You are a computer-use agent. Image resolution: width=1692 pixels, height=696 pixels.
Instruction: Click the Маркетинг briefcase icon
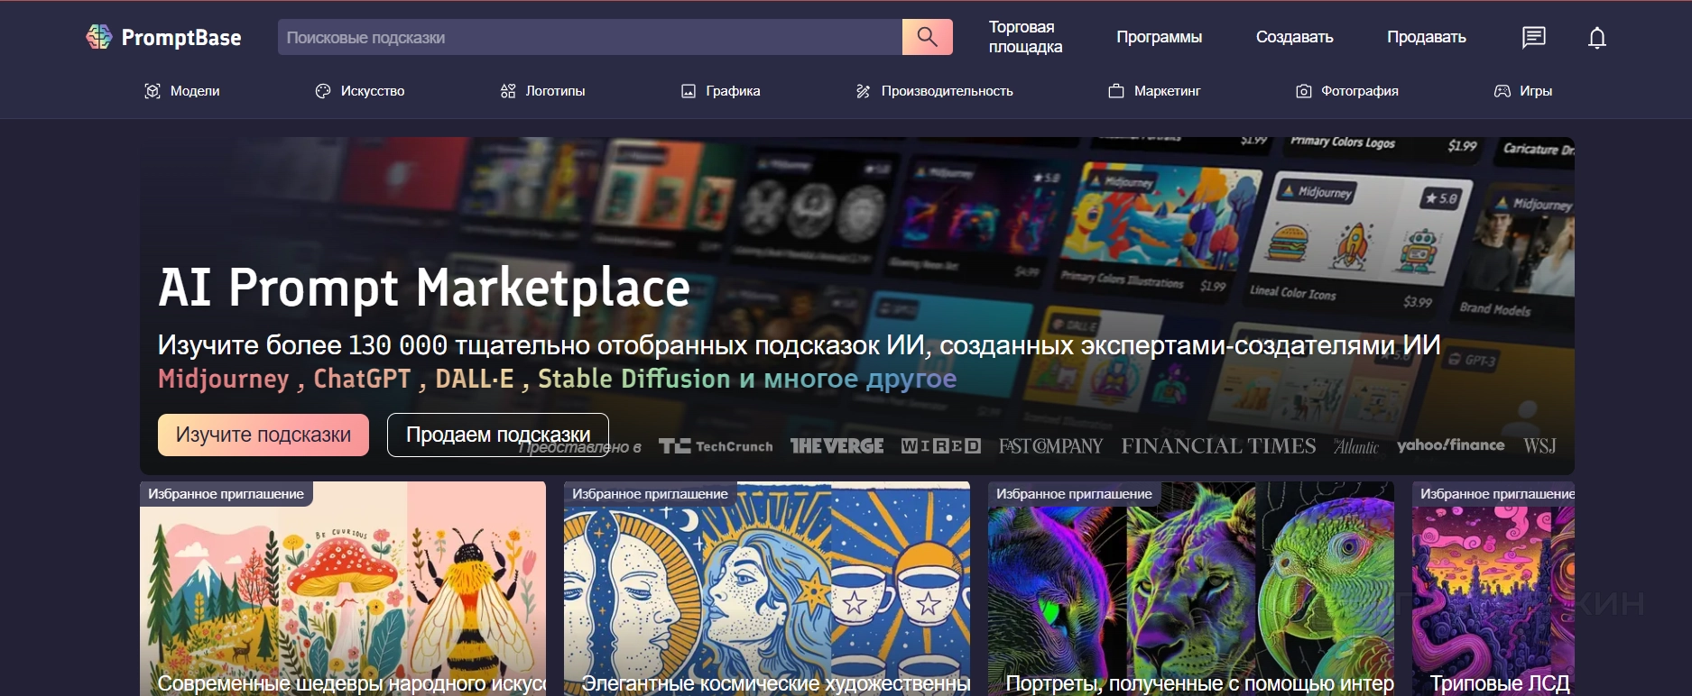tap(1116, 91)
